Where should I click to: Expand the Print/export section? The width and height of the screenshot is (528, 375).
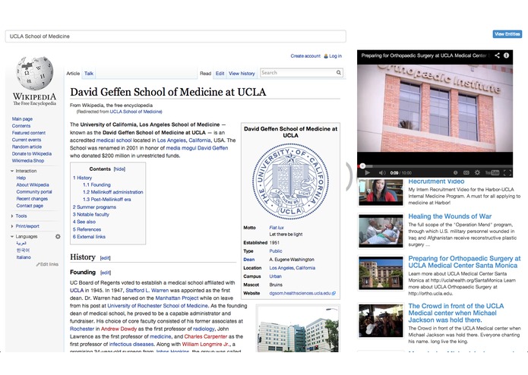click(12, 226)
